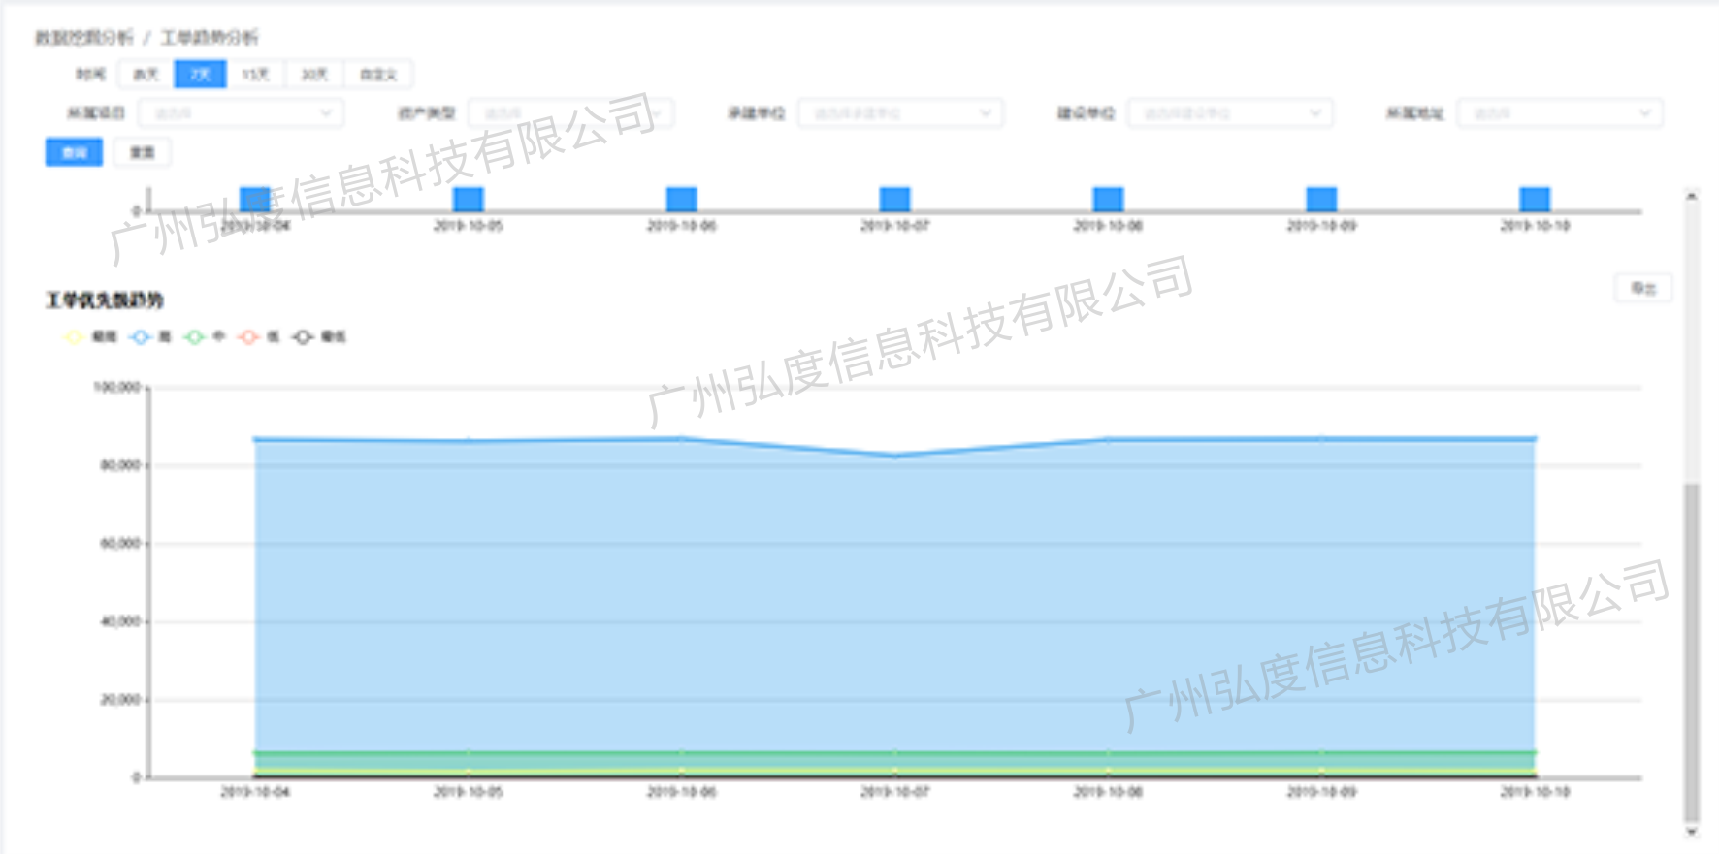This screenshot has height=854, width=1719.
Task: Click the 工单优先级趋势 chart title
Action: 105,300
